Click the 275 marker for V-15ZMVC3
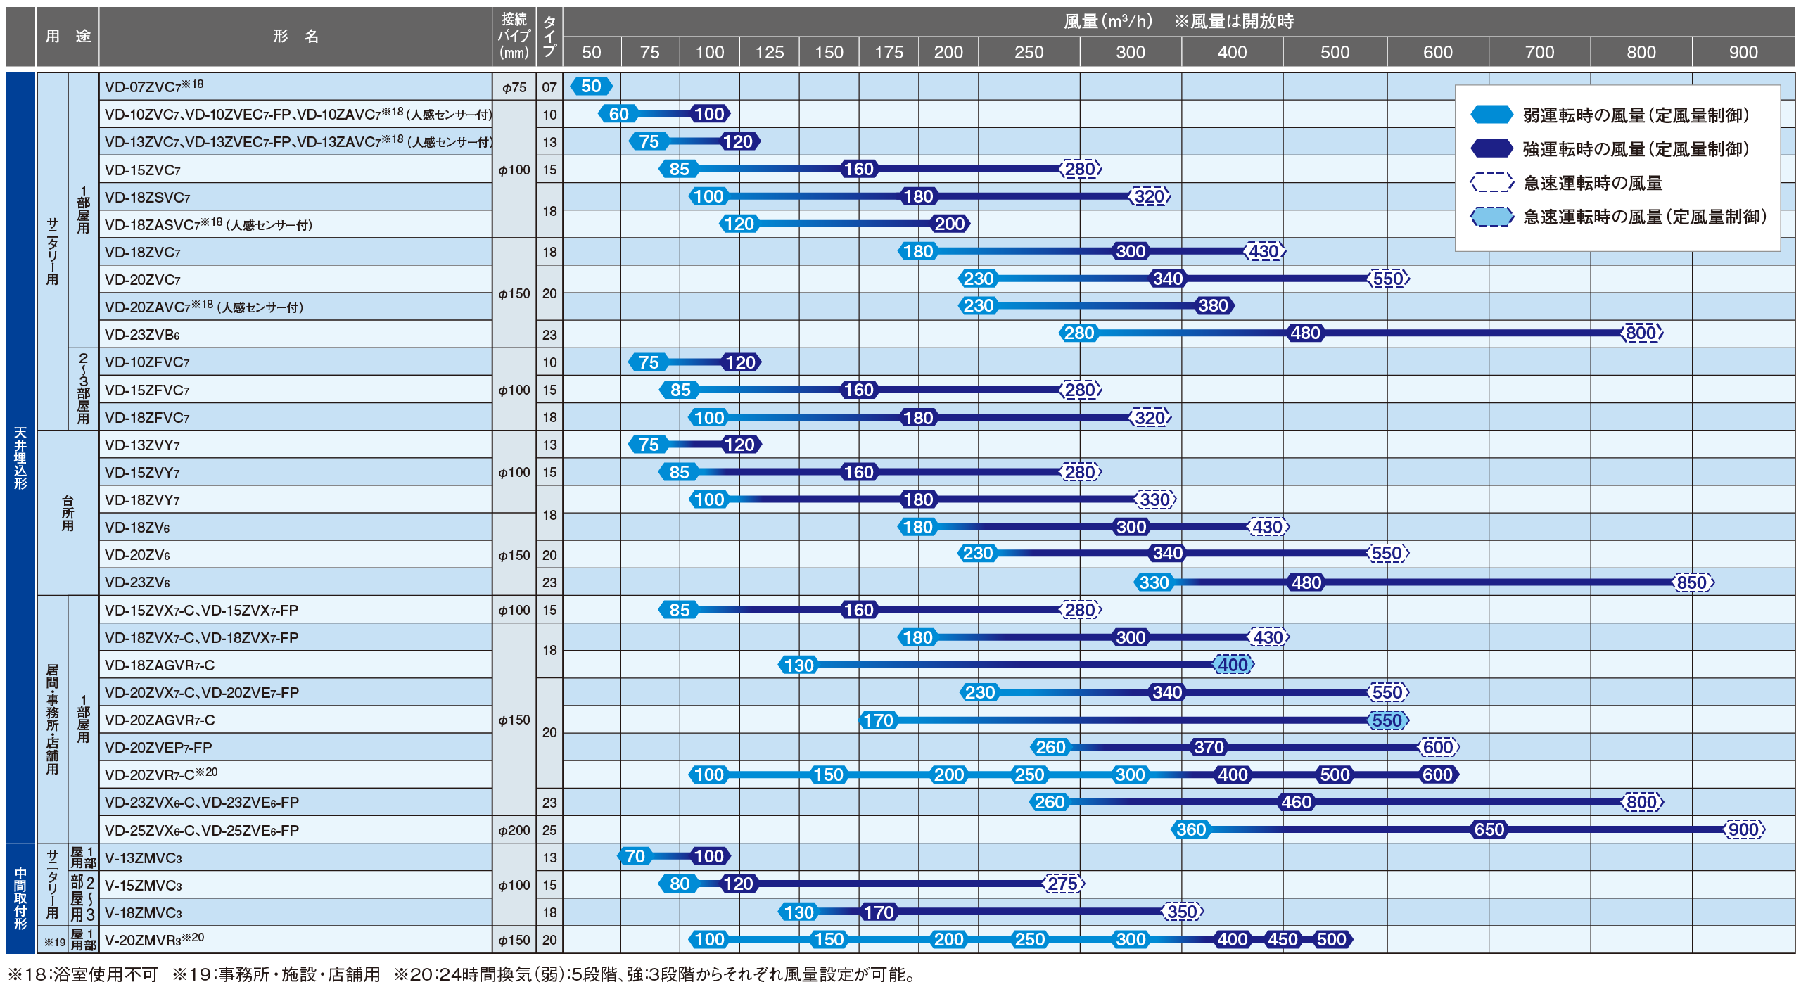The height and width of the screenshot is (994, 1801). coord(1062,884)
